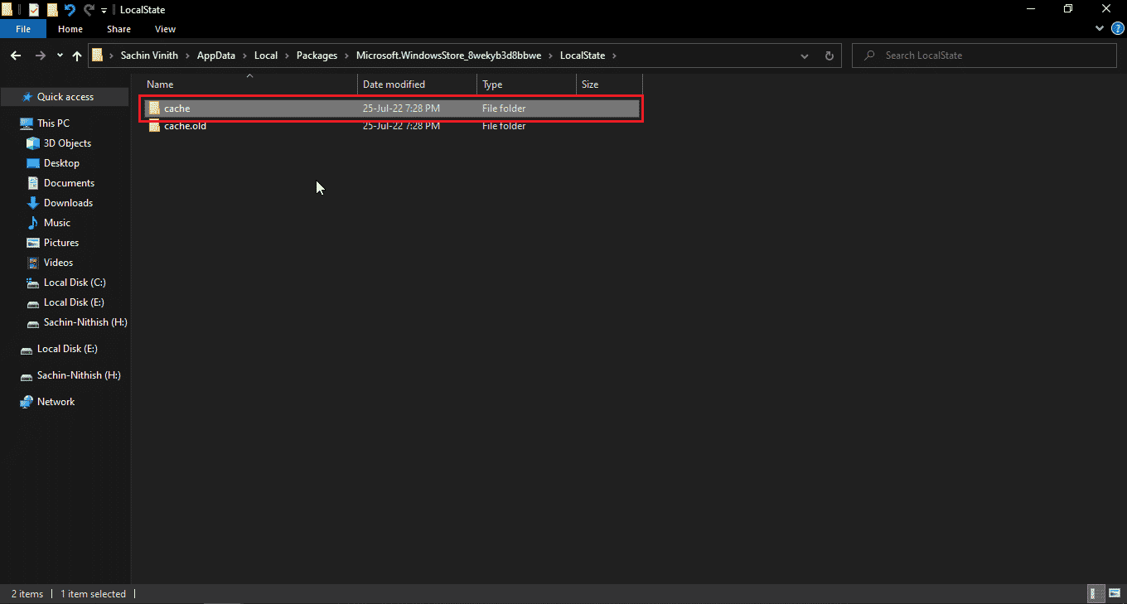Switch to the Share ribbon tab
Screen dimensions: 1127x604
tap(119, 29)
